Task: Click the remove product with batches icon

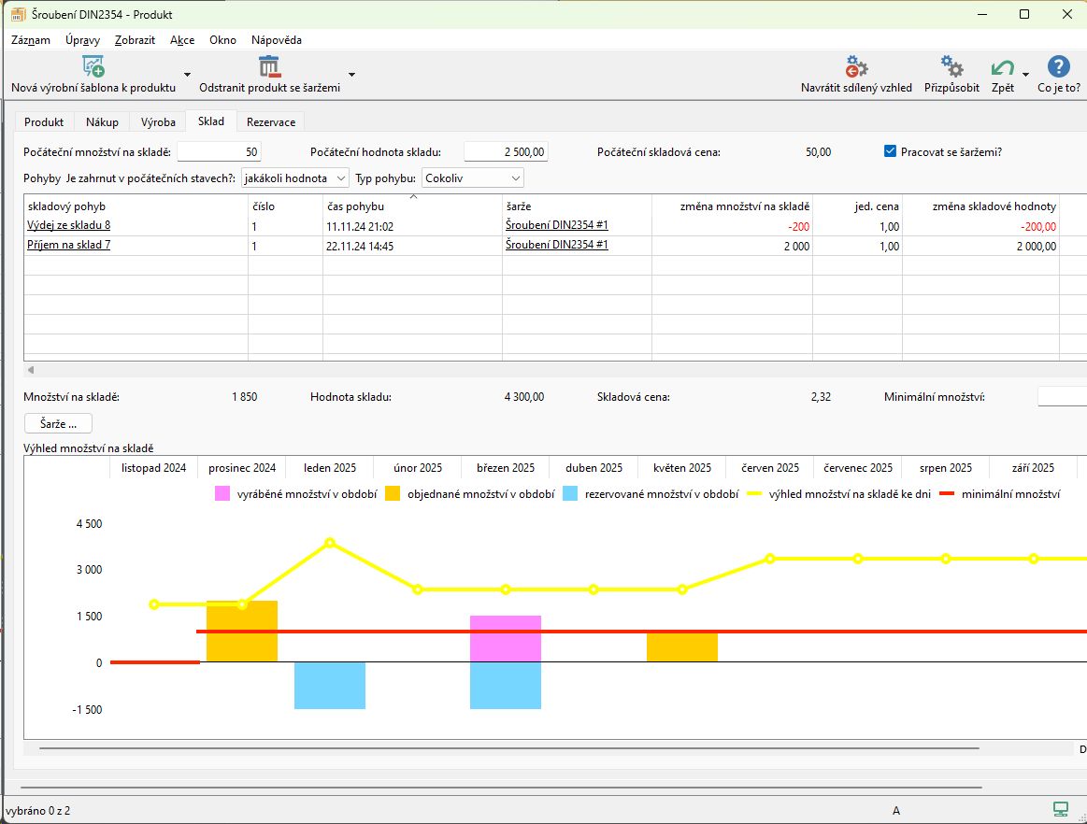Action: 269,66
